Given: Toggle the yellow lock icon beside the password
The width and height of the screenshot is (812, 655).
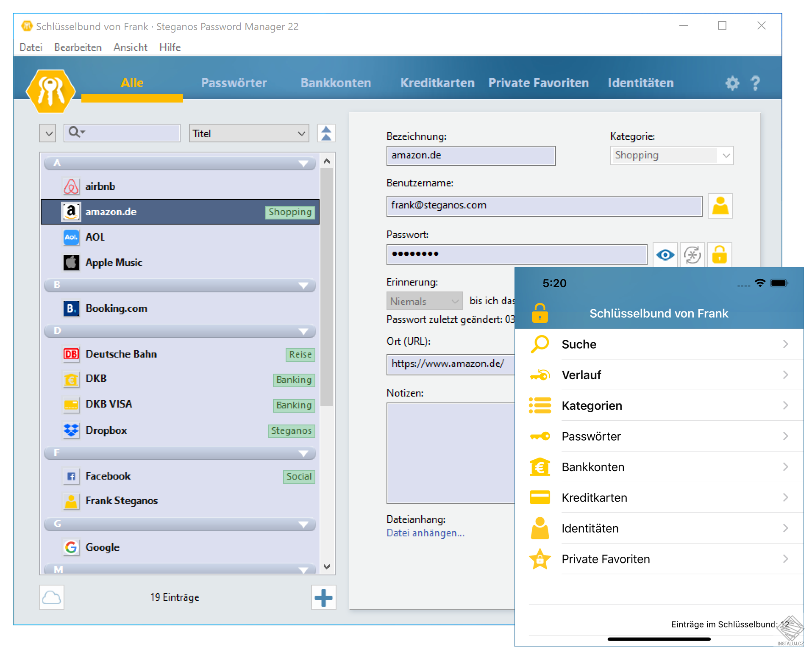Looking at the screenshot, I should [x=720, y=255].
